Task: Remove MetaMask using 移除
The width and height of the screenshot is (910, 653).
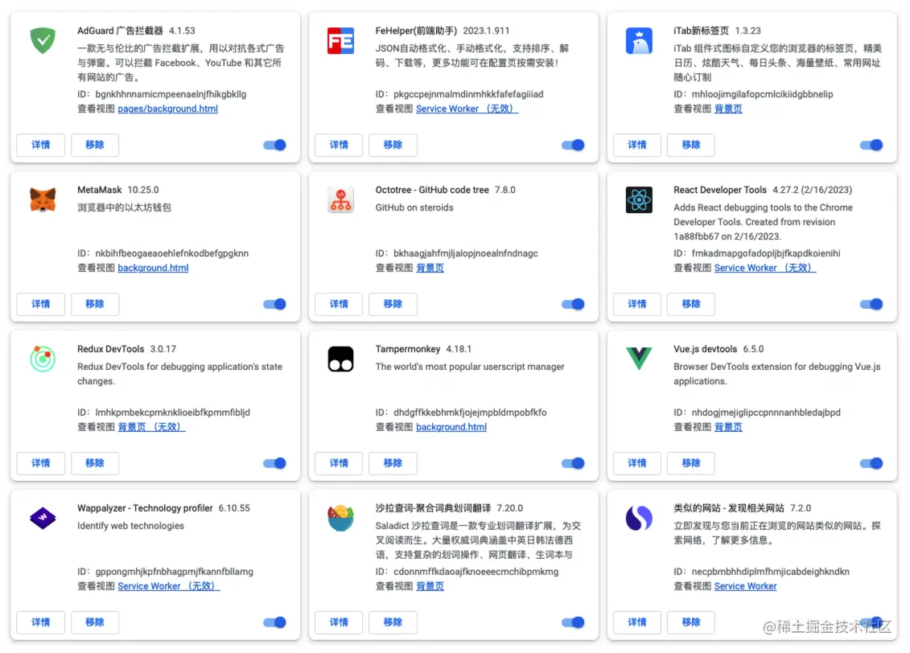Action: tap(95, 304)
